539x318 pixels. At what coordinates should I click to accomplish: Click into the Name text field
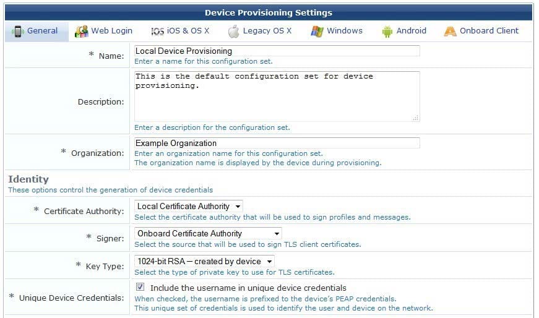(x=277, y=51)
